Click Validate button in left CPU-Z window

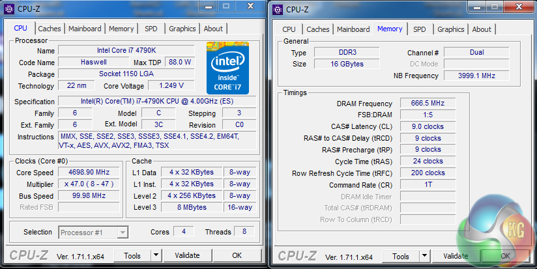pyautogui.click(x=187, y=256)
